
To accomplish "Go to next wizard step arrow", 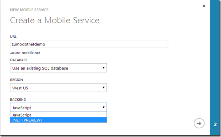I will coord(199,123).
